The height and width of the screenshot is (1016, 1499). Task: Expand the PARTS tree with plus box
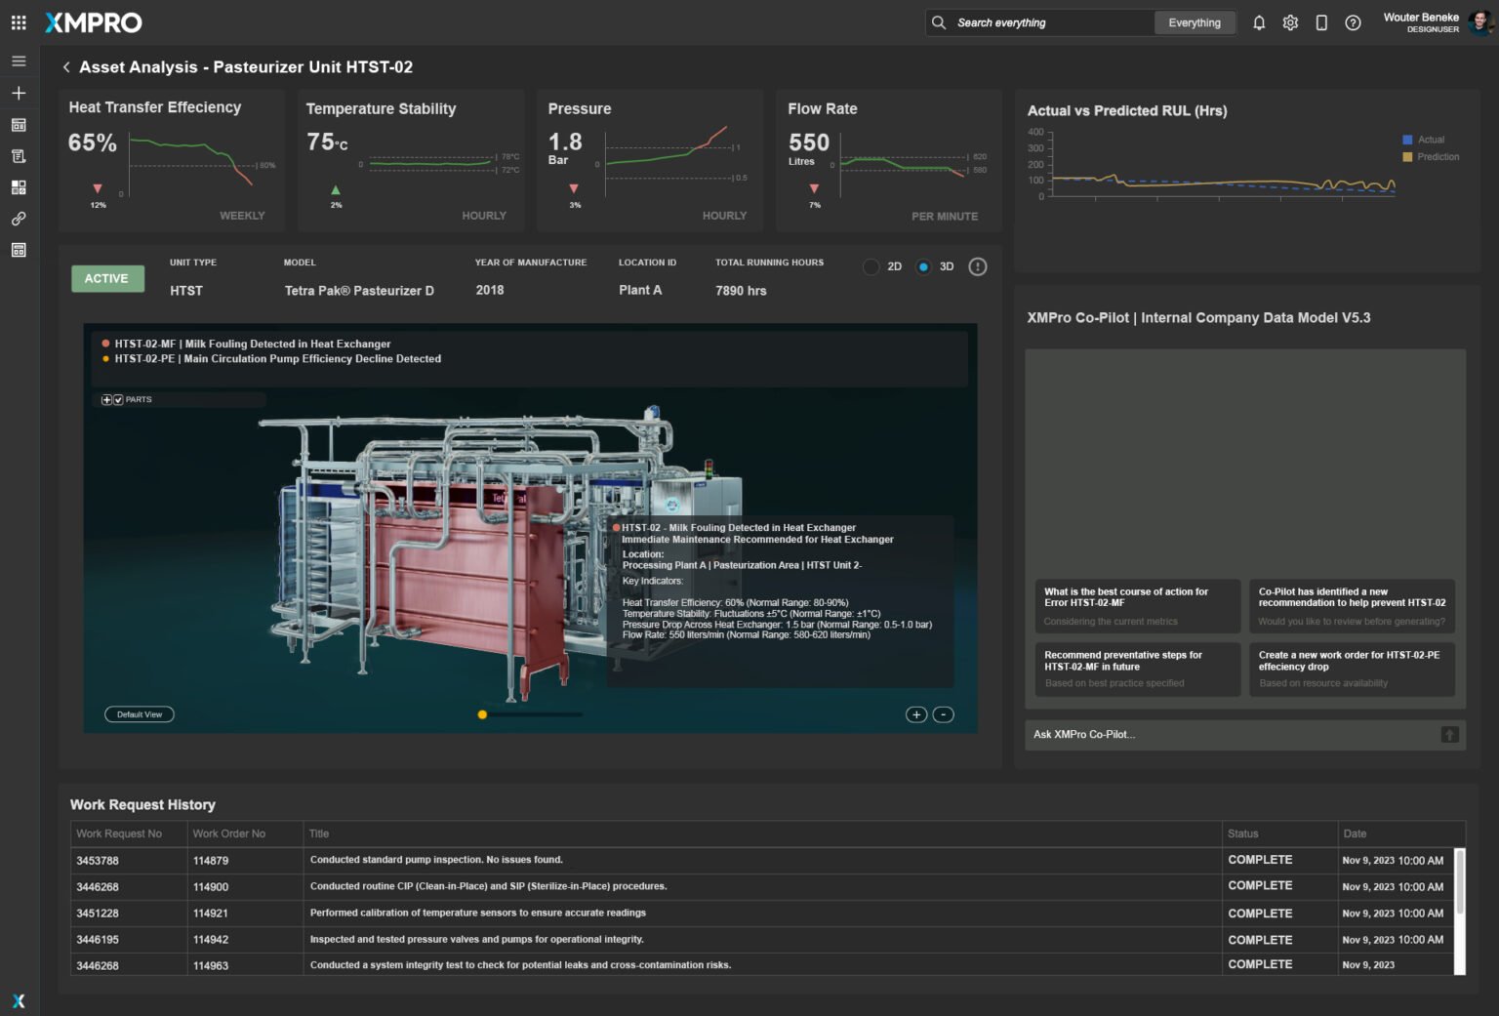coord(106,400)
